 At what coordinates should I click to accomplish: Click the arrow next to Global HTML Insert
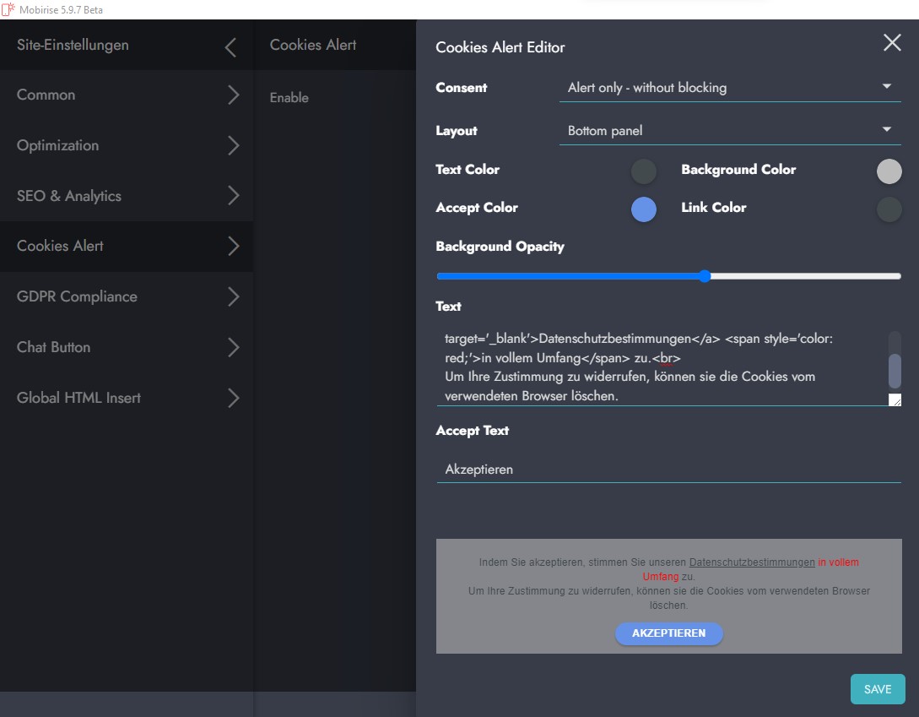point(234,399)
